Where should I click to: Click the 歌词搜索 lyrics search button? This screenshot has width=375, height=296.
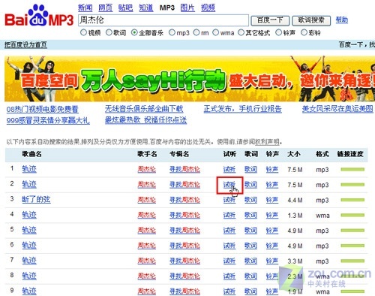pos(311,20)
